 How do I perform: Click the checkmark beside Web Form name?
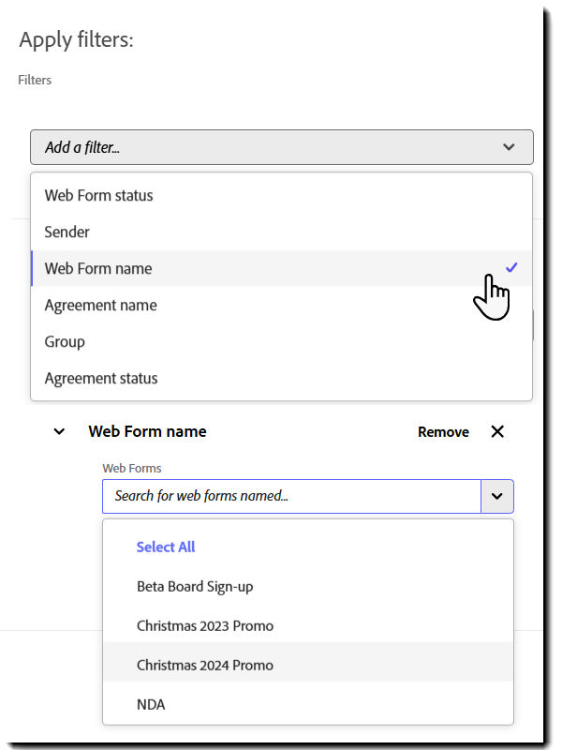[511, 267]
